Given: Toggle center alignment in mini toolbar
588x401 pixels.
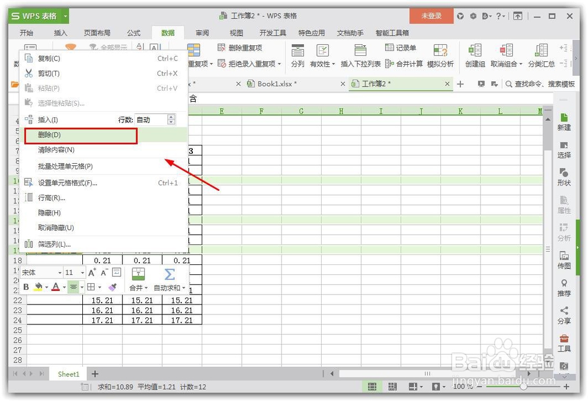Looking at the screenshot, I should [x=73, y=287].
